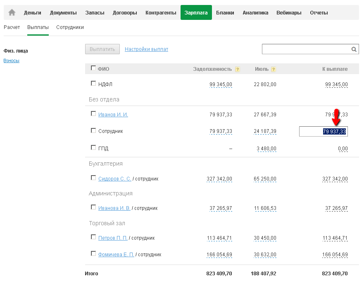Screen dimensions: 364x284
Task: Open the Сотрудники tab
Action: 70,27
